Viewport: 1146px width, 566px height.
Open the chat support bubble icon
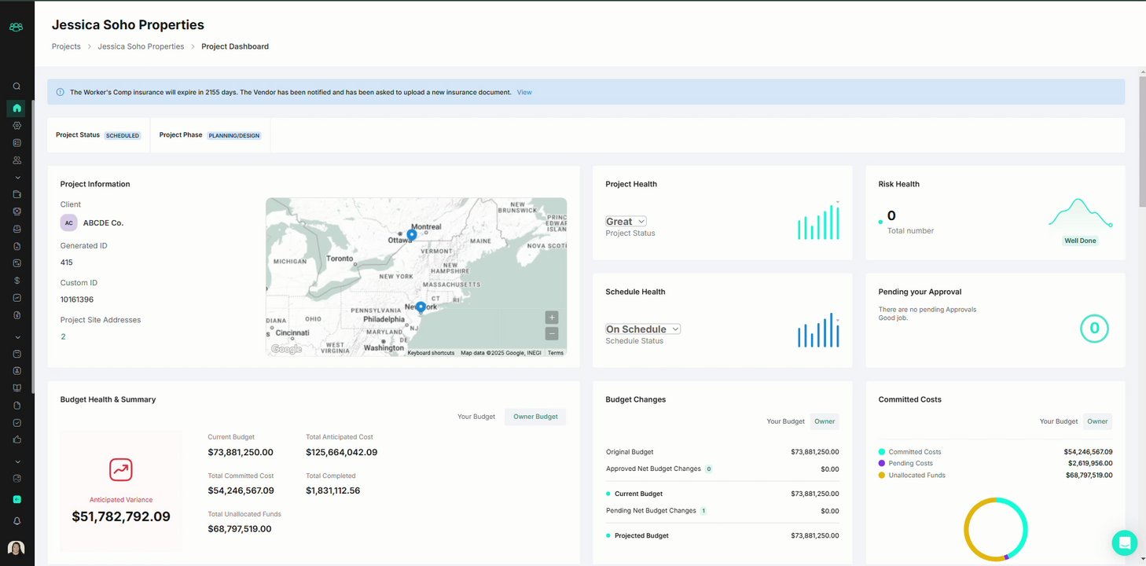coord(1125,542)
